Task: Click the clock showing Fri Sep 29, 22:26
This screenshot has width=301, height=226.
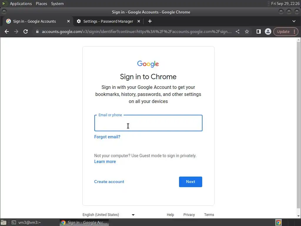Action: click(x=285, y=4)
